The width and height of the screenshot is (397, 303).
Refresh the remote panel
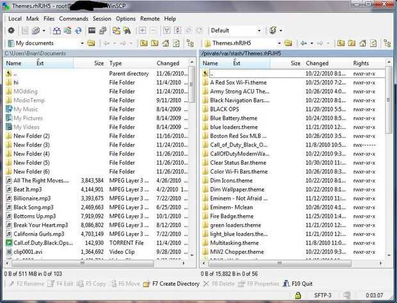[373, 44]
